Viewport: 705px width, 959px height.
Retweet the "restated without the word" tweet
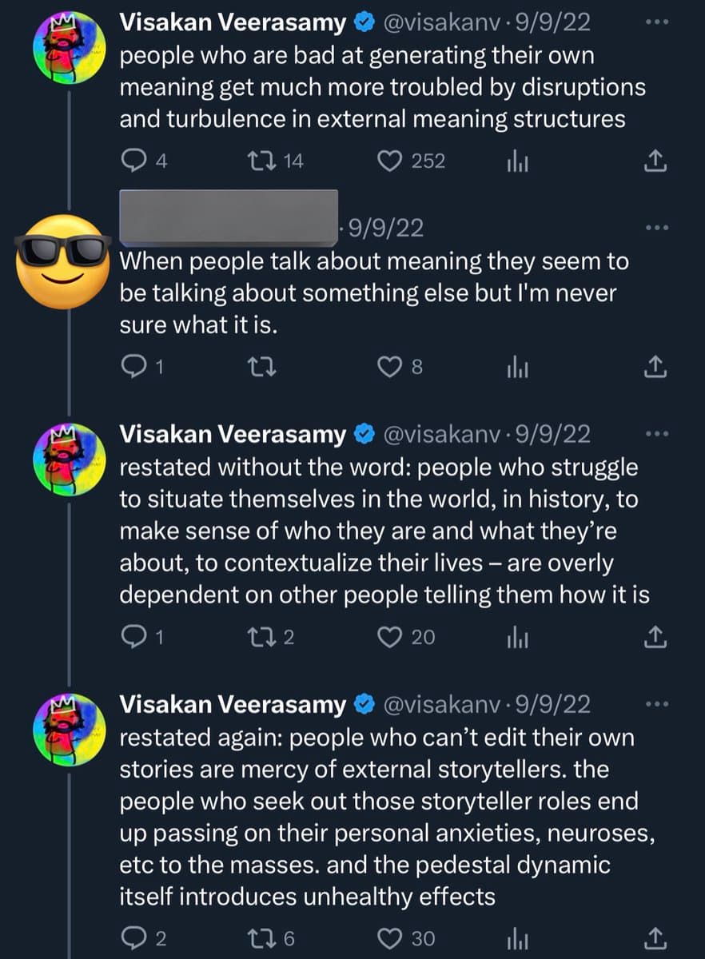click(x=261, y=637)
